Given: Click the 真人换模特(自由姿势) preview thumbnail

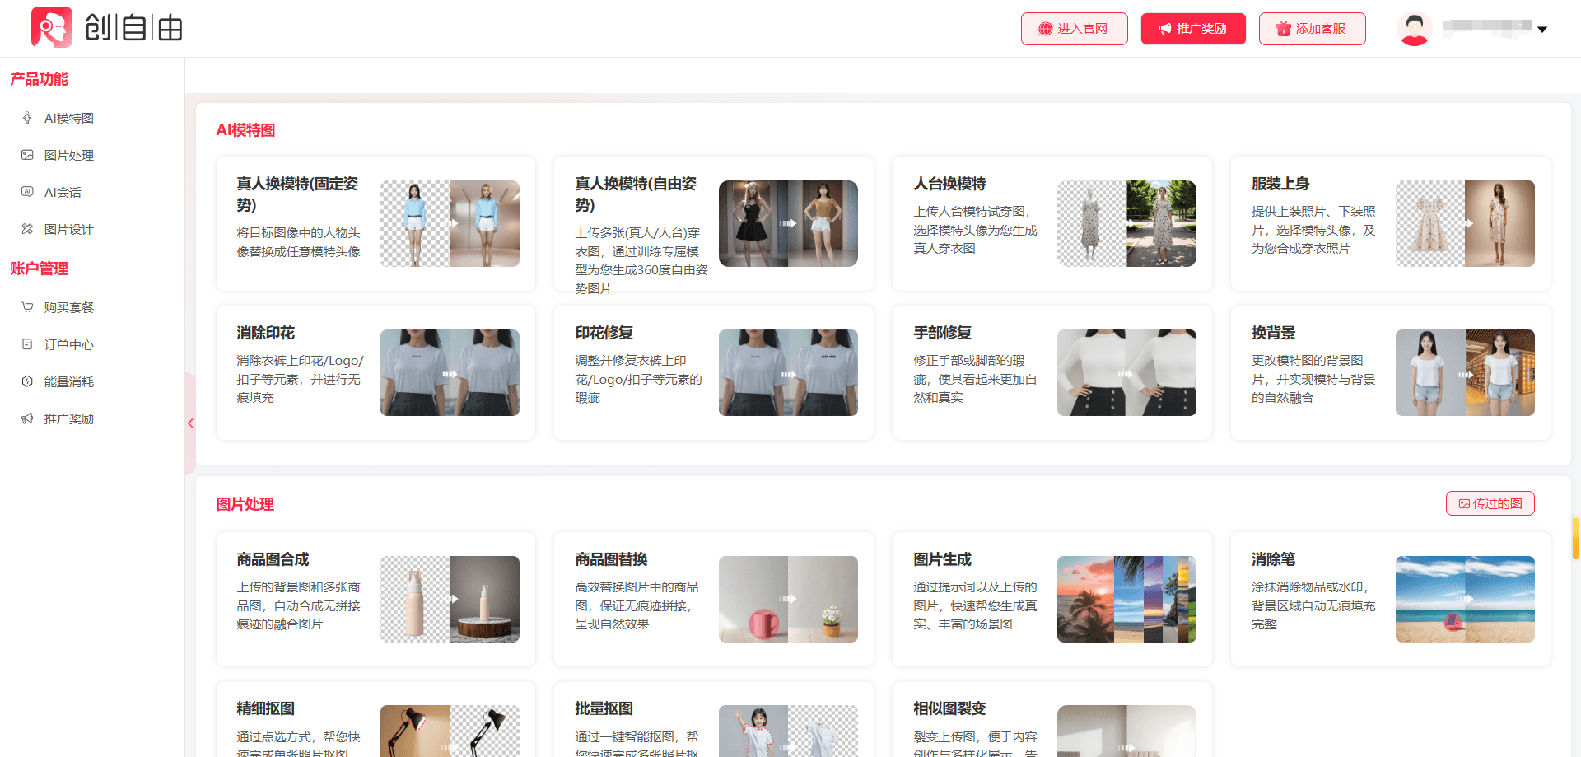Looking at the screenshot, I should pos(788,223).
